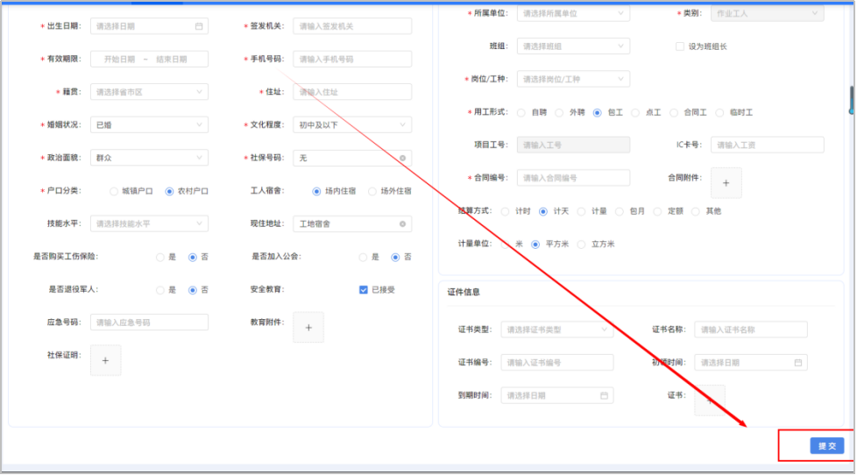Click the plus upload box for 社保证明
Screen dimensions: 857x475
[105, 360]
